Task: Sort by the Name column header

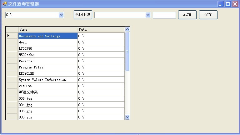Action: click(48, 29)
